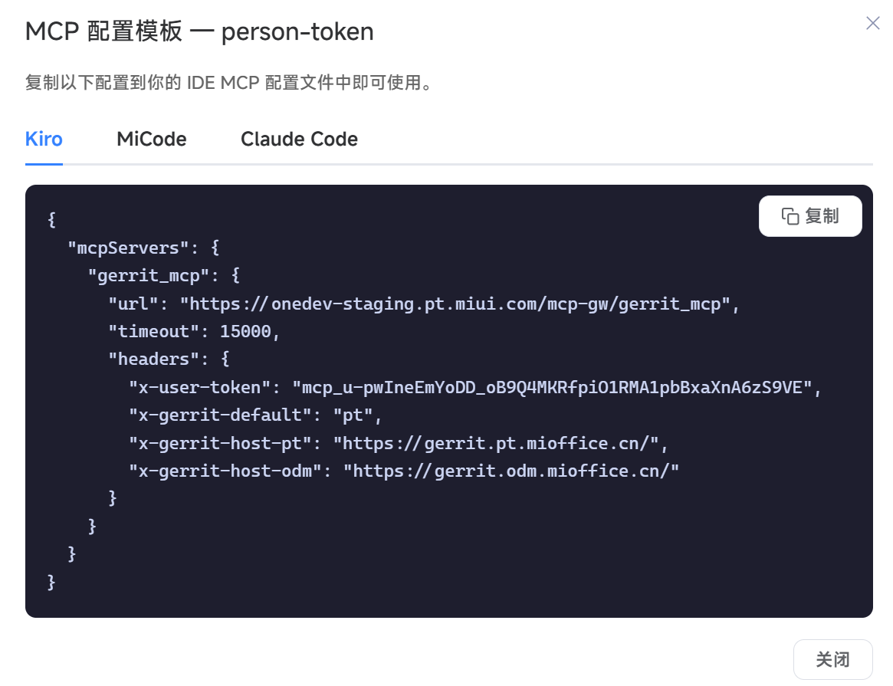Close the MCP config dialog with X
Screen dimensions: 893x686
pyautogui.click(x=872, y=23)
